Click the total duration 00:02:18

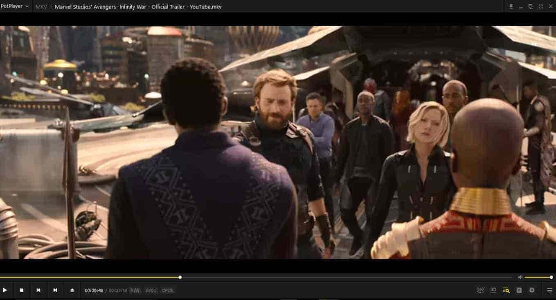tap(118, 291)
